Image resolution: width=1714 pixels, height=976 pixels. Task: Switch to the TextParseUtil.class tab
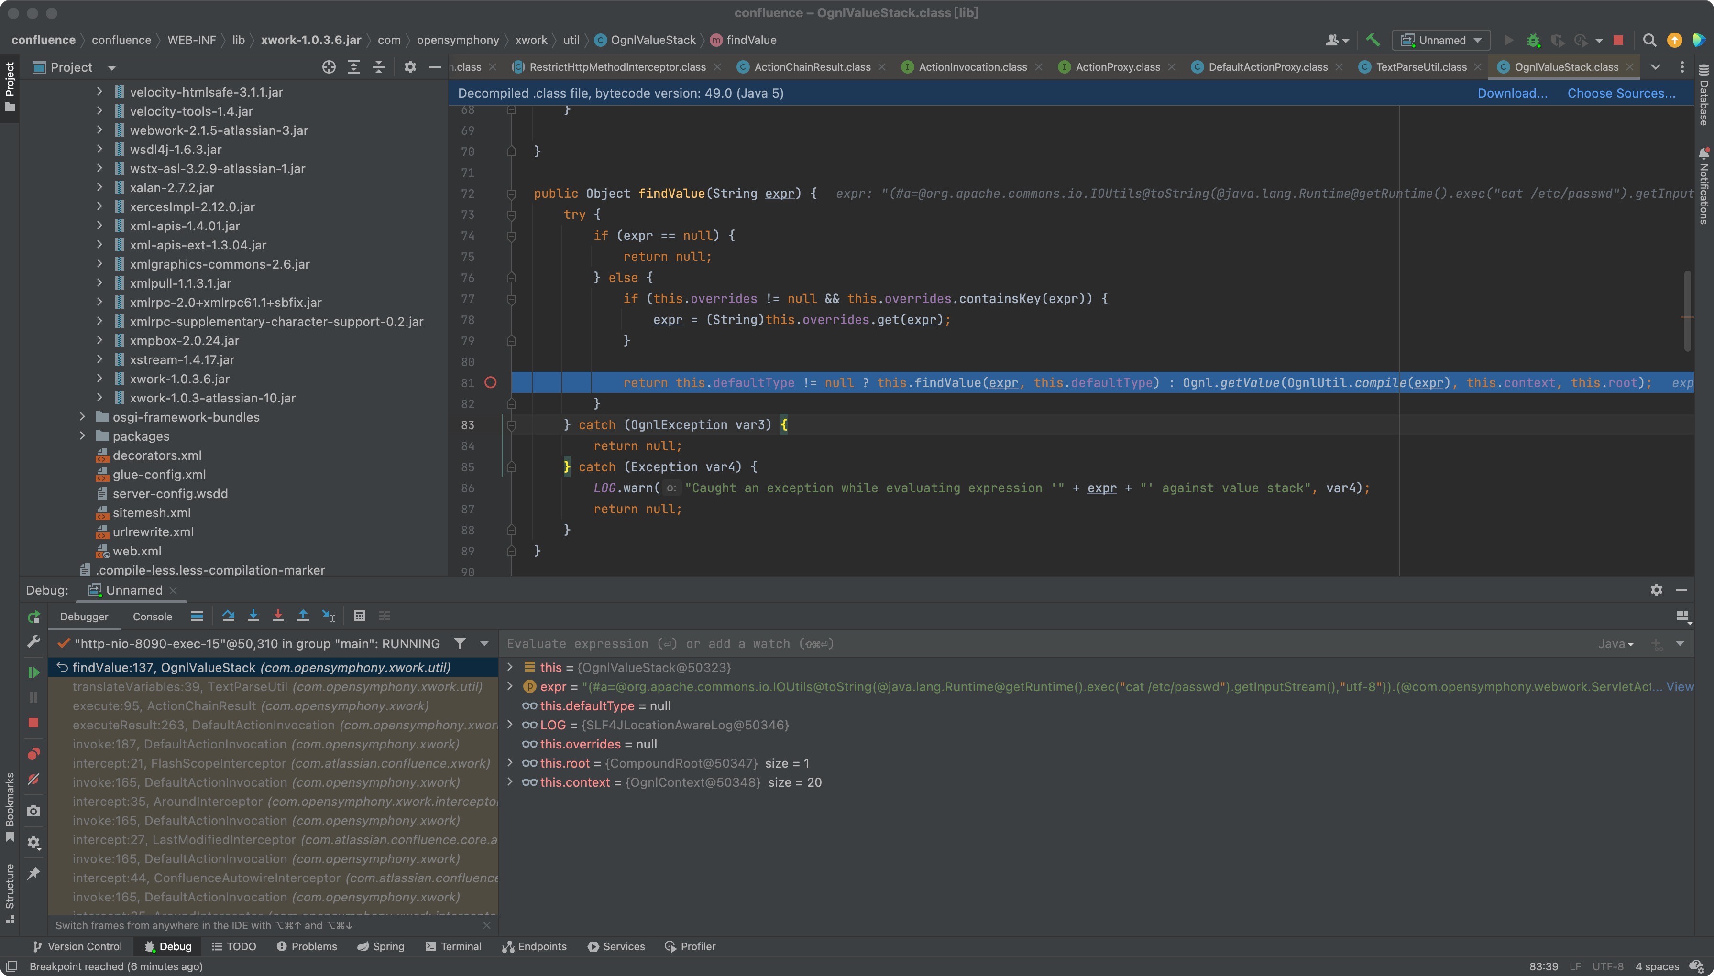(x=1420, y=67)
